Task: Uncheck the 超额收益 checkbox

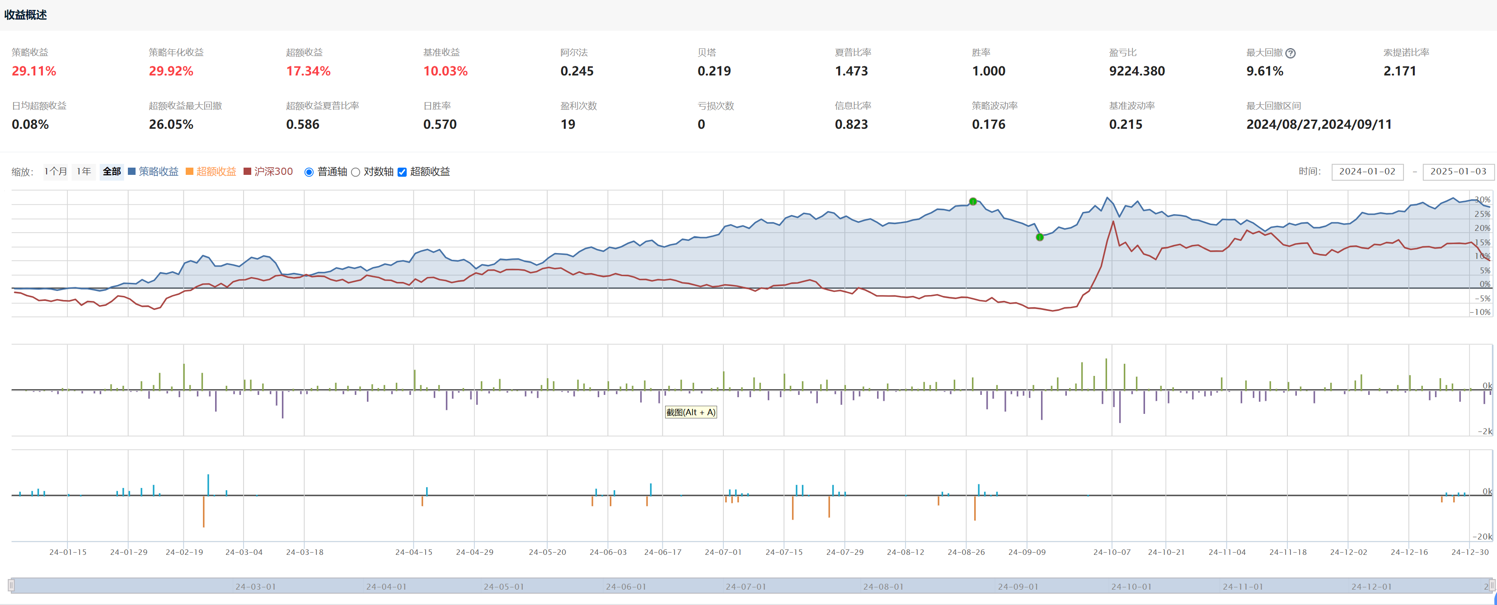Action: 402,172
